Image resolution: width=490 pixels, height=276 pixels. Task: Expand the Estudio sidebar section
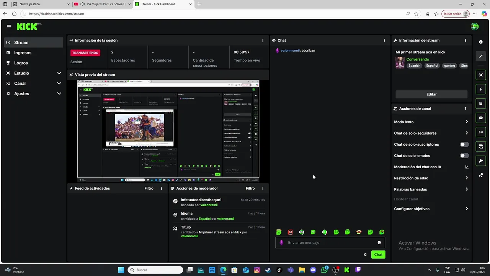pos(59,73)
